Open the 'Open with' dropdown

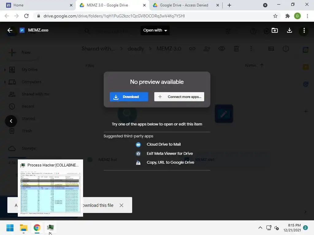155,30
